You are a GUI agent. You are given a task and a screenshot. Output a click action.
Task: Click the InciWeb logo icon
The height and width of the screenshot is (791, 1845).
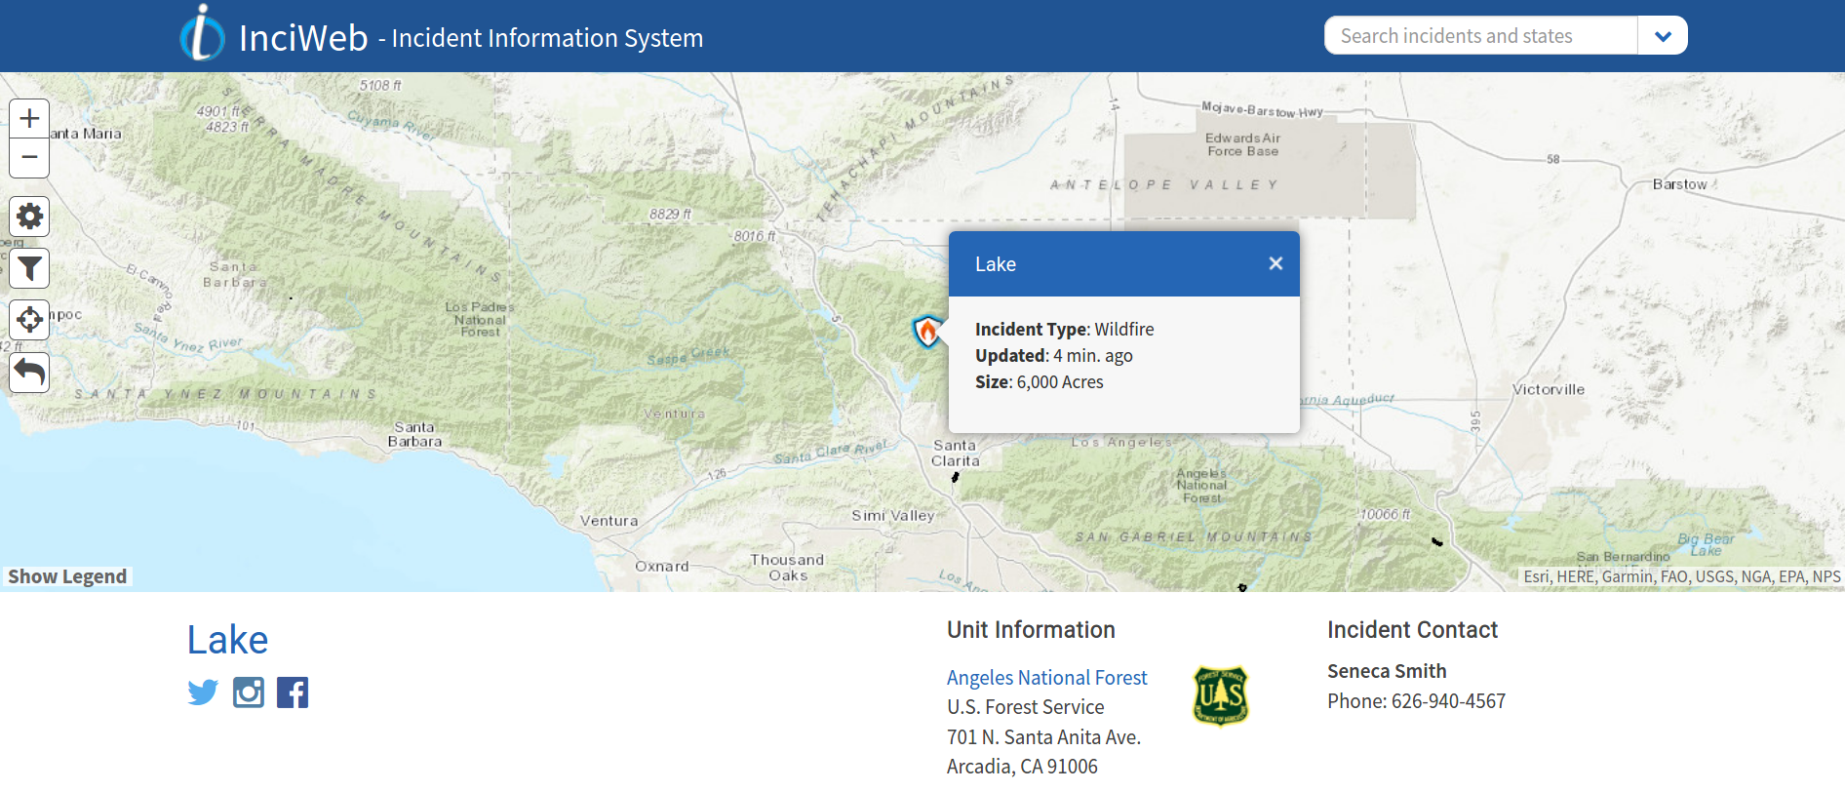coord(203,33)
